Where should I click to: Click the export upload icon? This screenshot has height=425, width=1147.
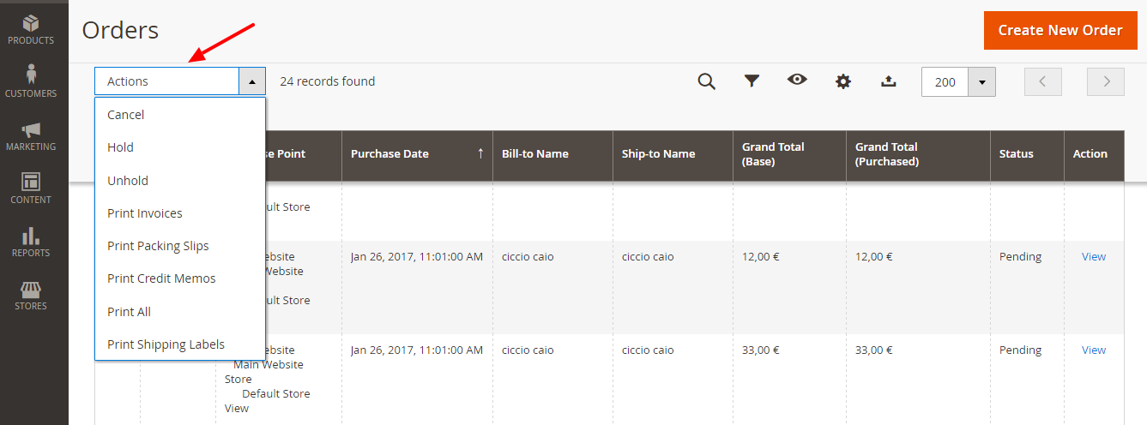click(x=889, y=81)
